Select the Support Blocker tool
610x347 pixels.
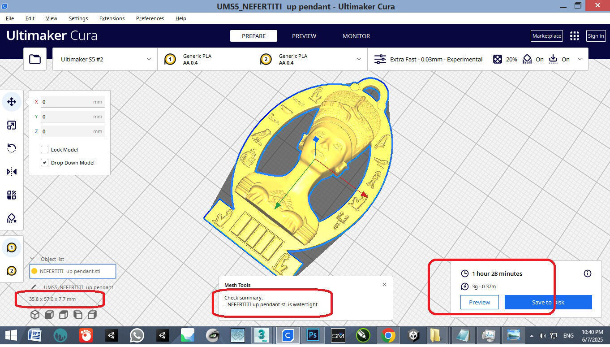point(12,218)
